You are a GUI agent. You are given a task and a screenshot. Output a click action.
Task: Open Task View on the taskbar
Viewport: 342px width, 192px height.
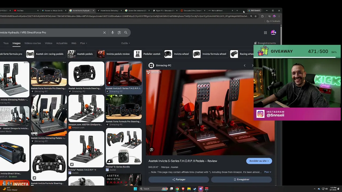coord(171,189)
